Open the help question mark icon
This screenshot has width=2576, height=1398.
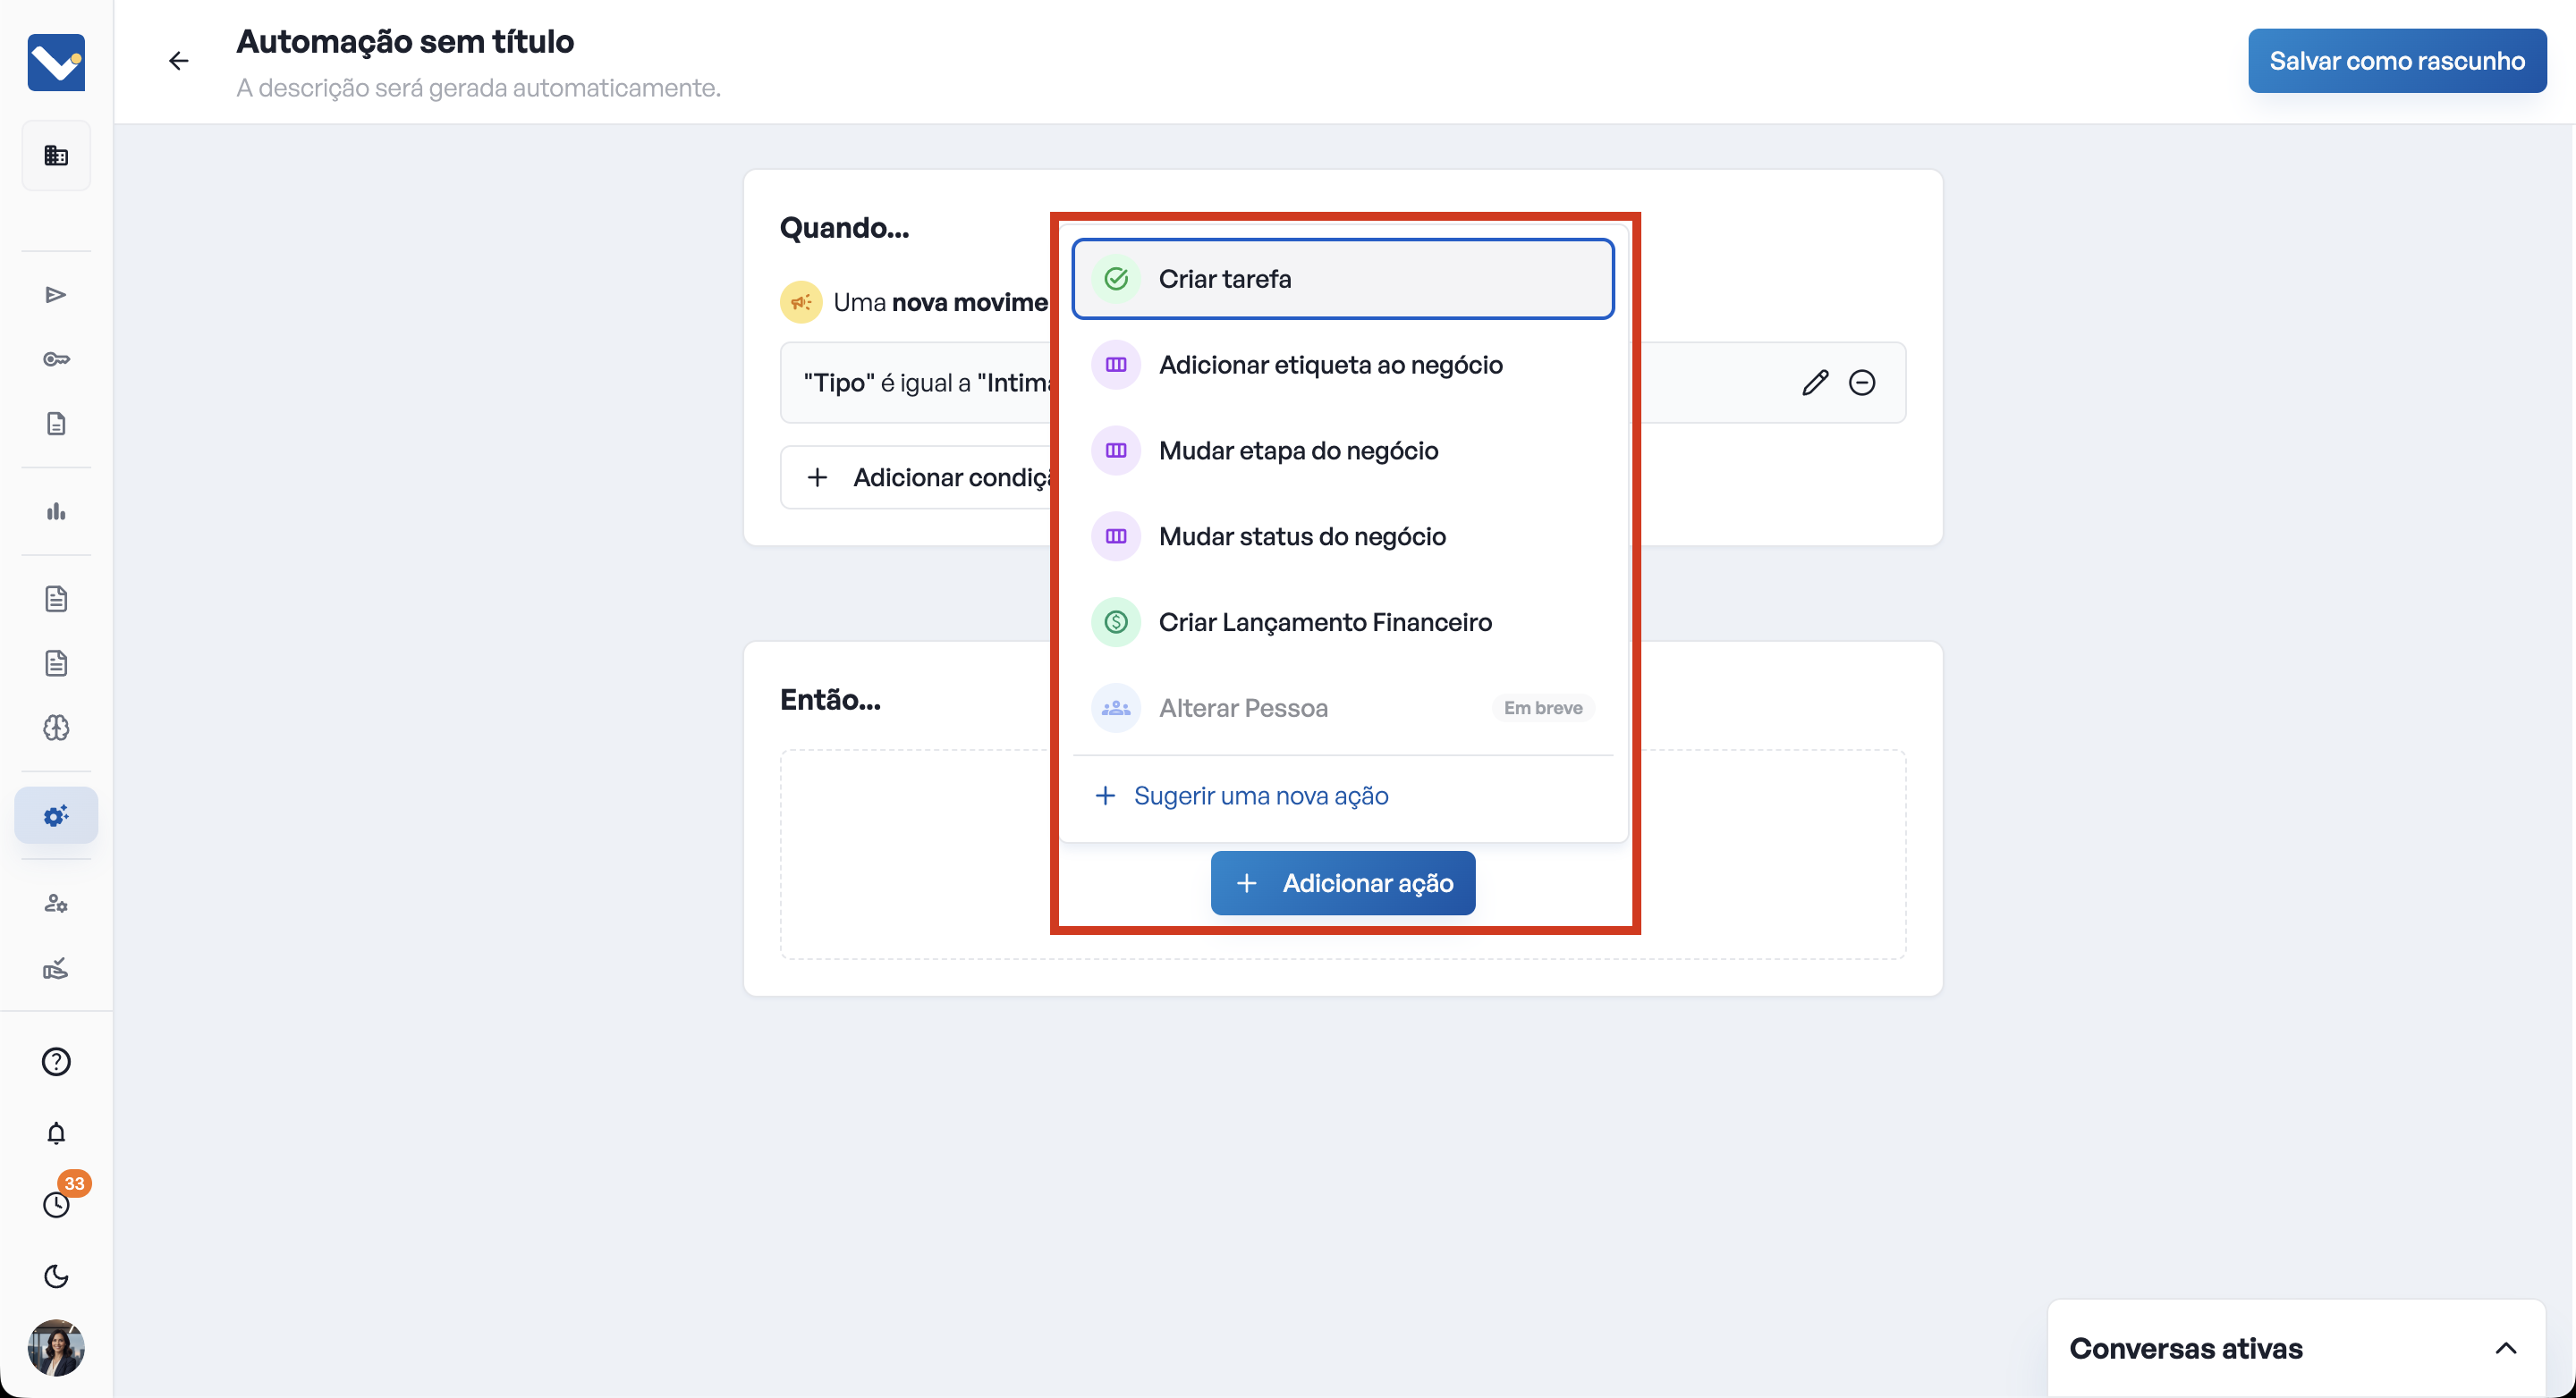pyautogui.click(x=56, y=1061)
